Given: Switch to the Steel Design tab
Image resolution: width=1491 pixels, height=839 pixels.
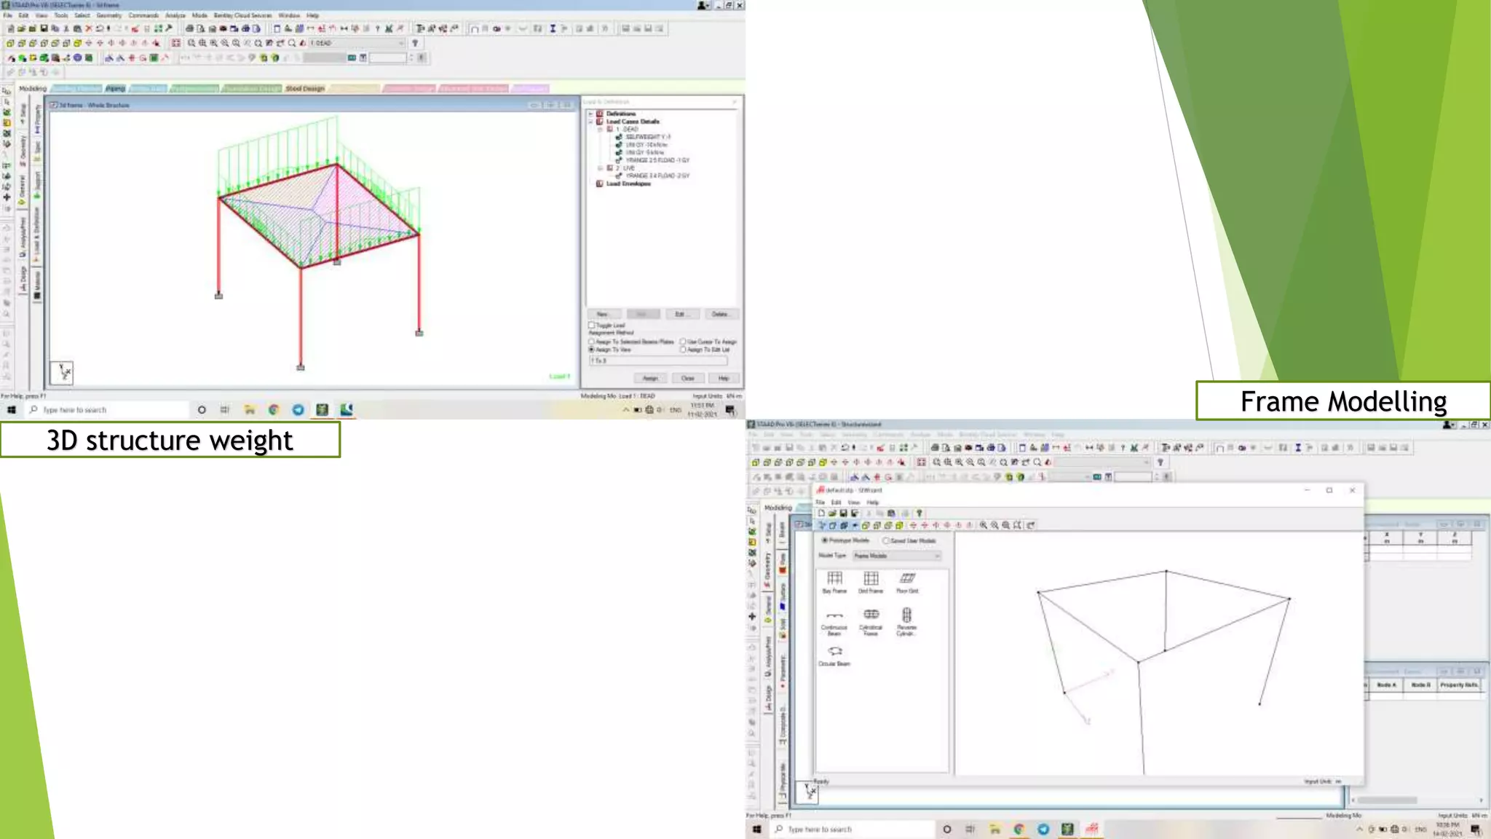Looking at the screenshot, I should [x=305, y=89].
